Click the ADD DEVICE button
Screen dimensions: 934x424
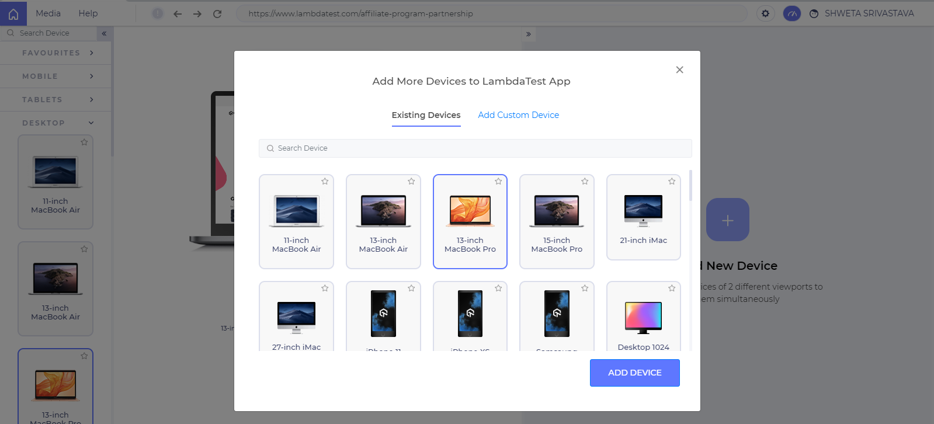635,373
